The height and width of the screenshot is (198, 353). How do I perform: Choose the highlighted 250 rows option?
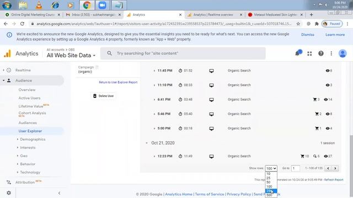[x=271, y=191]
